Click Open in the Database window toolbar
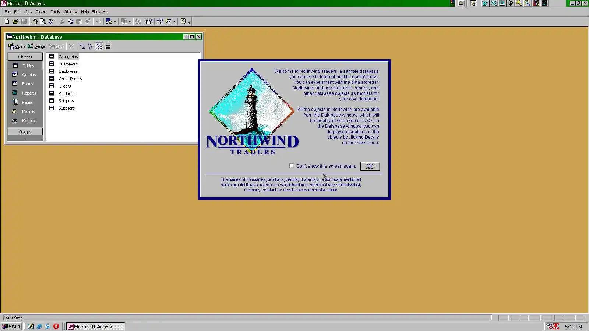The width and height of the screenshot is (589, 331). (x=17, y=46)
